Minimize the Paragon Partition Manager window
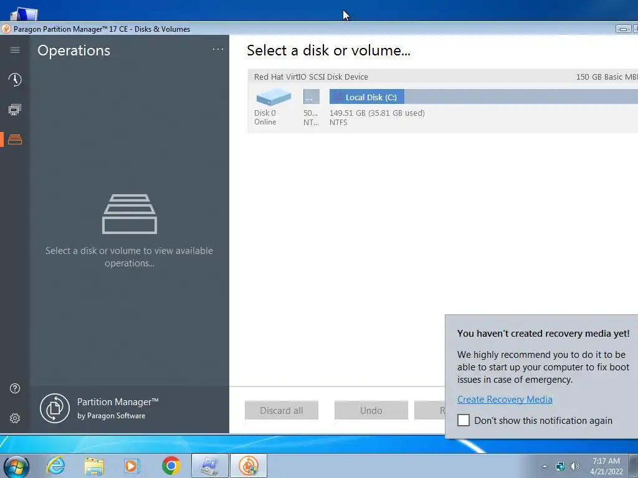This screenshot has width=638, height=478. pyautogui.click(x=622, y=29)
